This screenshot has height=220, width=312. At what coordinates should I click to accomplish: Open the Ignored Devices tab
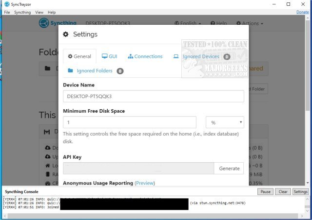[x=201, y=57]
